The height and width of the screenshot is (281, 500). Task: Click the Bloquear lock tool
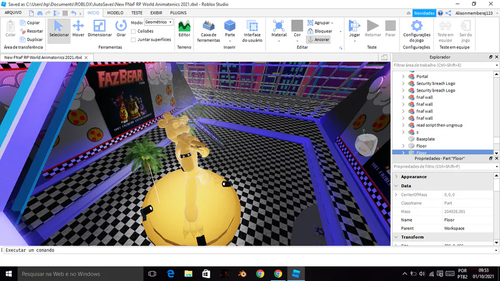coord(320,31)
